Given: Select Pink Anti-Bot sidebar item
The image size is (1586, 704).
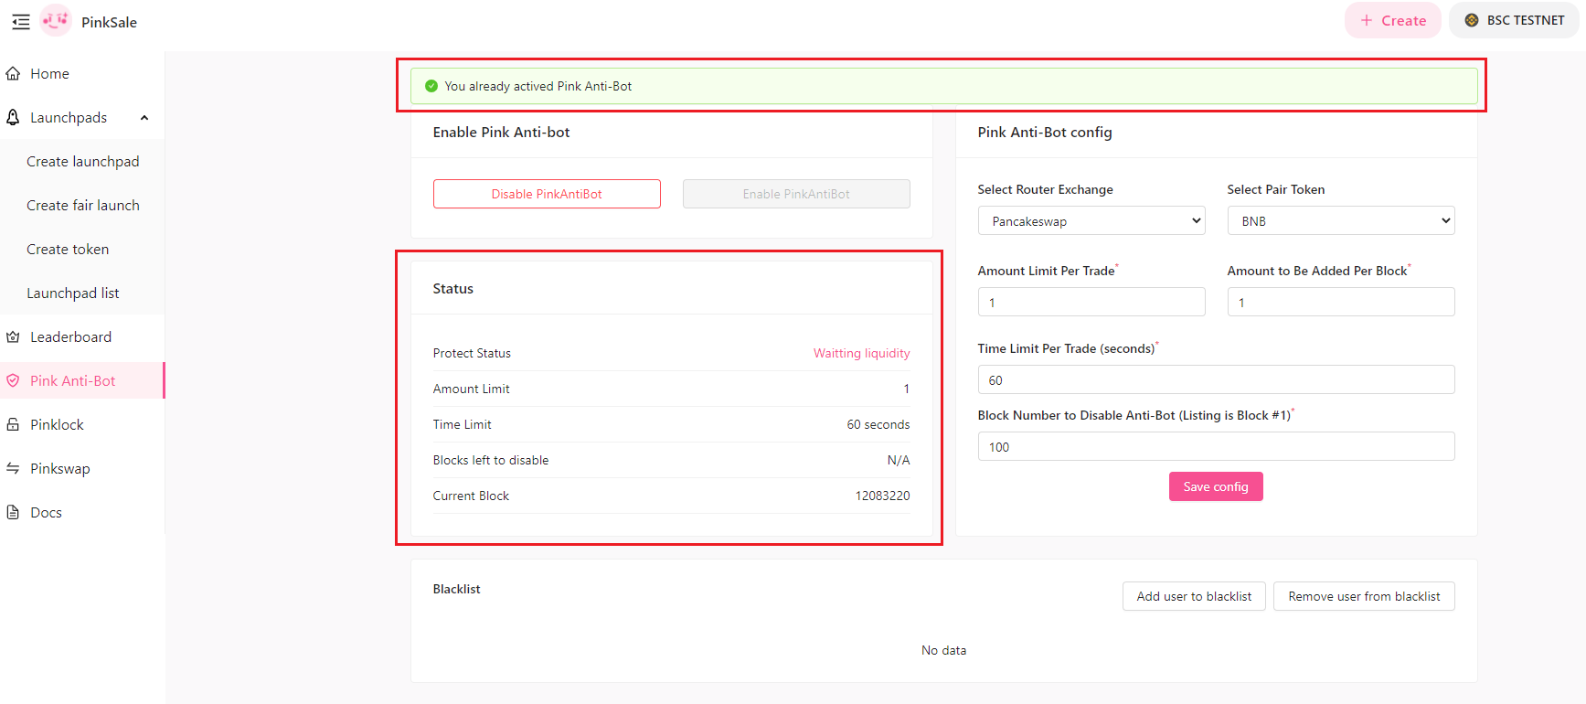Looking at the screenshot, I should click(x=82, y=380).
